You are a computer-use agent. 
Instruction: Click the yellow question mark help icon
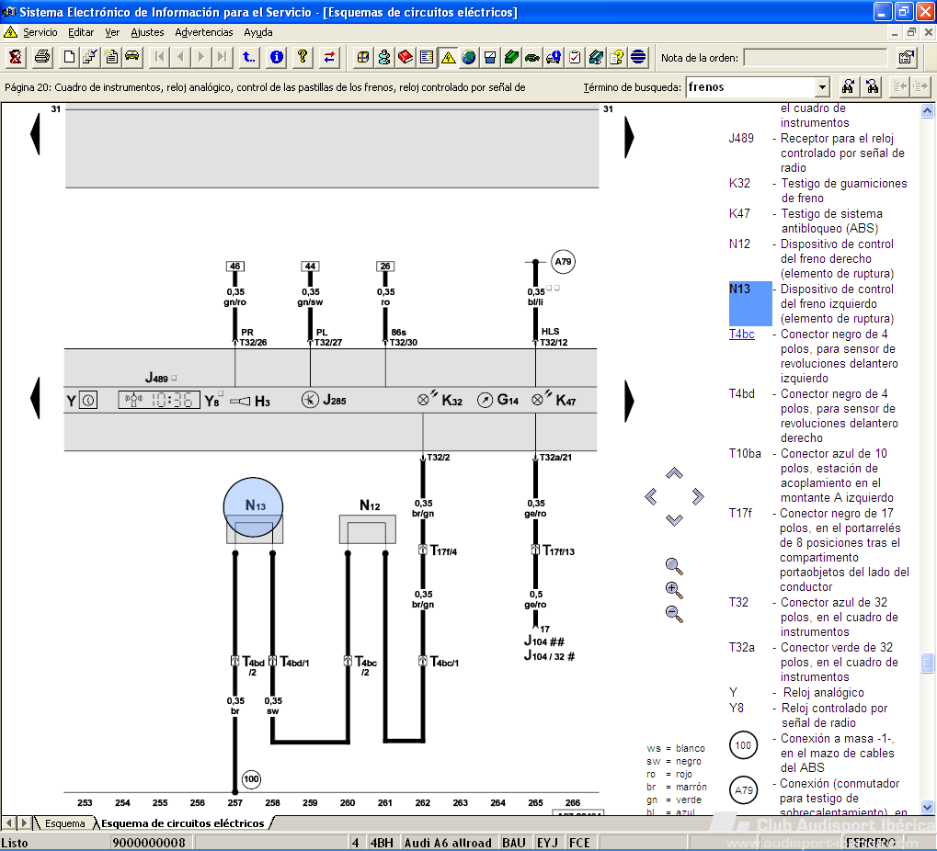(303, 57)
